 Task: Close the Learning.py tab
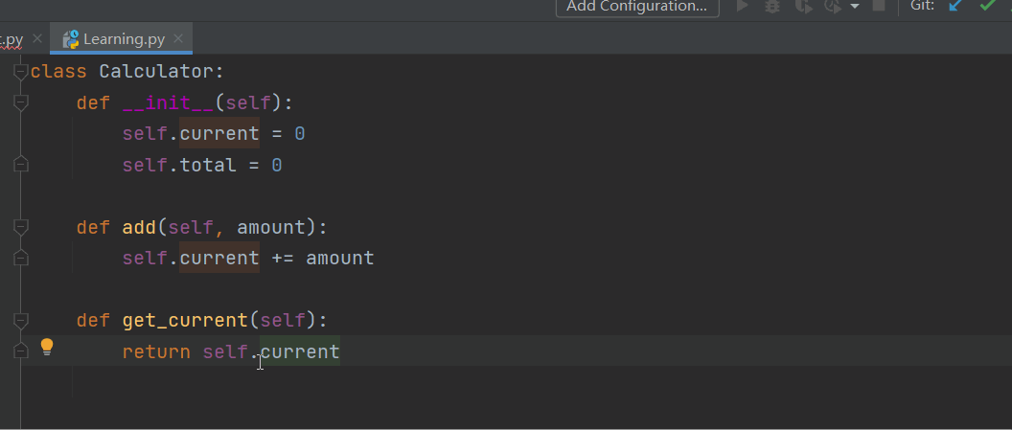point(178,38)
